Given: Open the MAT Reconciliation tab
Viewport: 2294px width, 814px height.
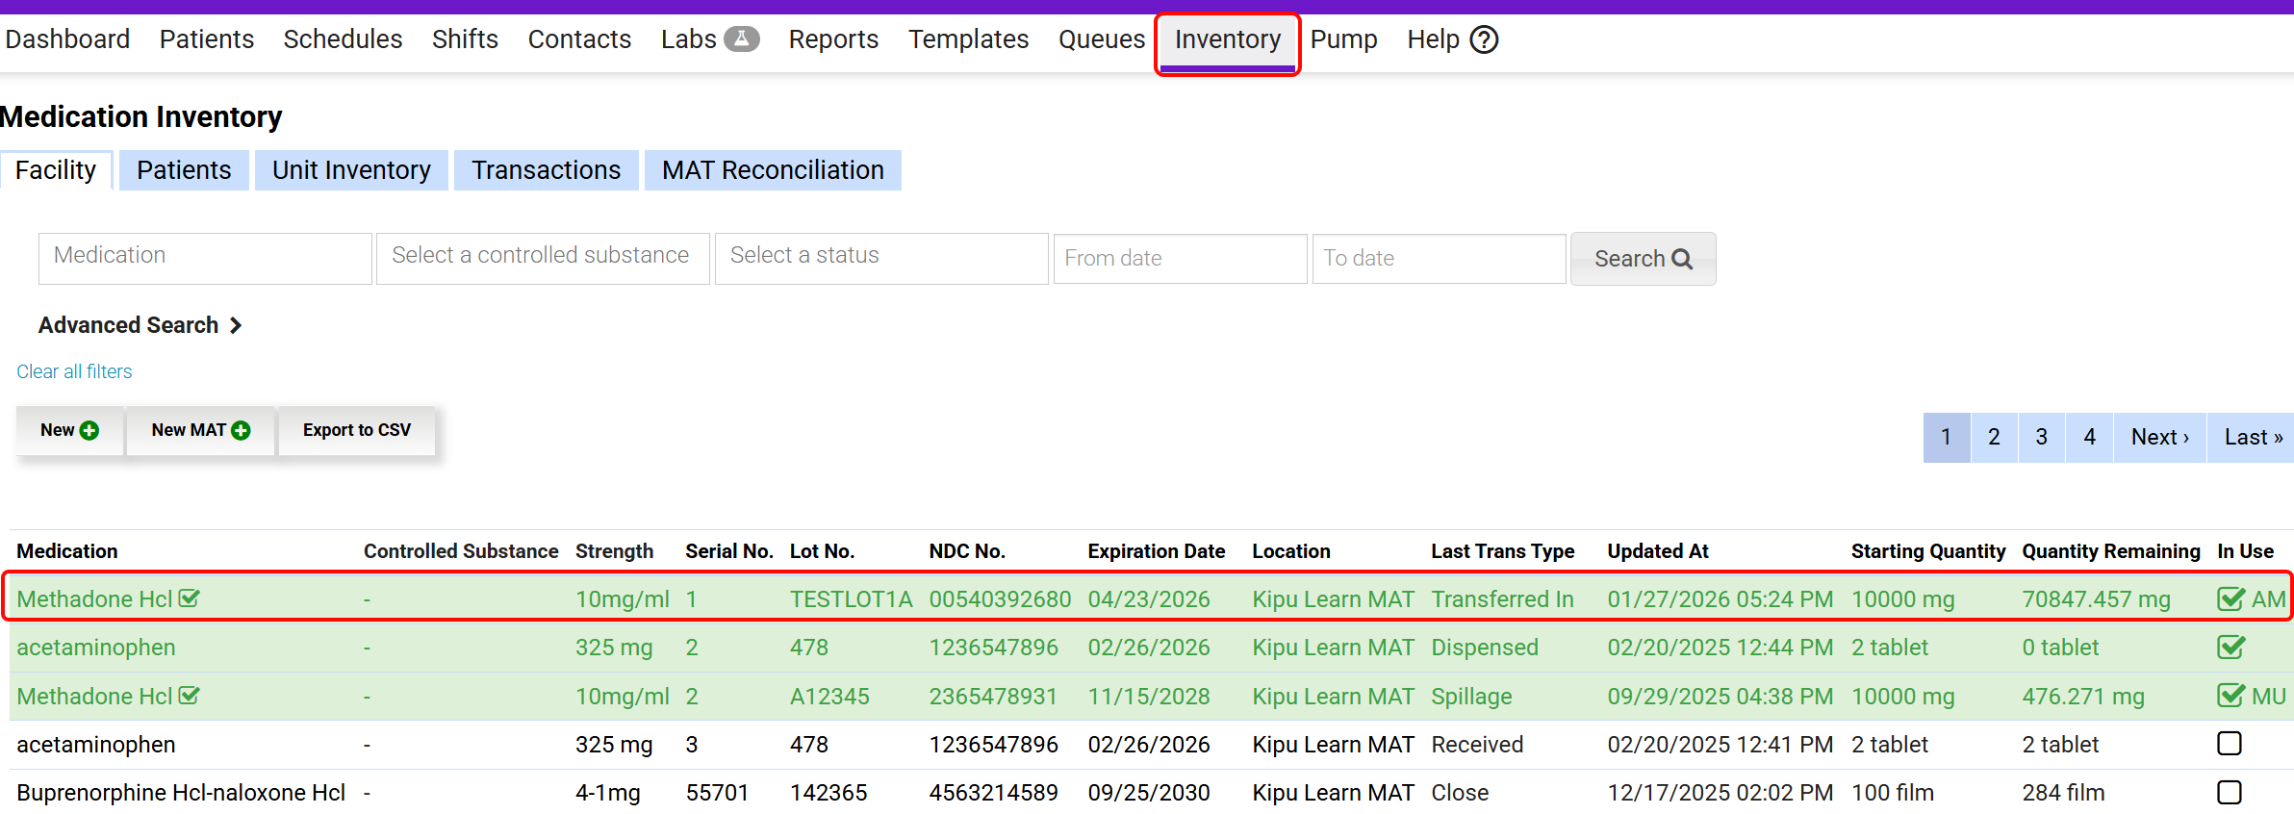Looking at the screenshot, I should click(772, 170).
